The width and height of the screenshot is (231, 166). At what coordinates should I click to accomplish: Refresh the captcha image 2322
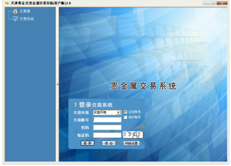[x=133, y=135]
